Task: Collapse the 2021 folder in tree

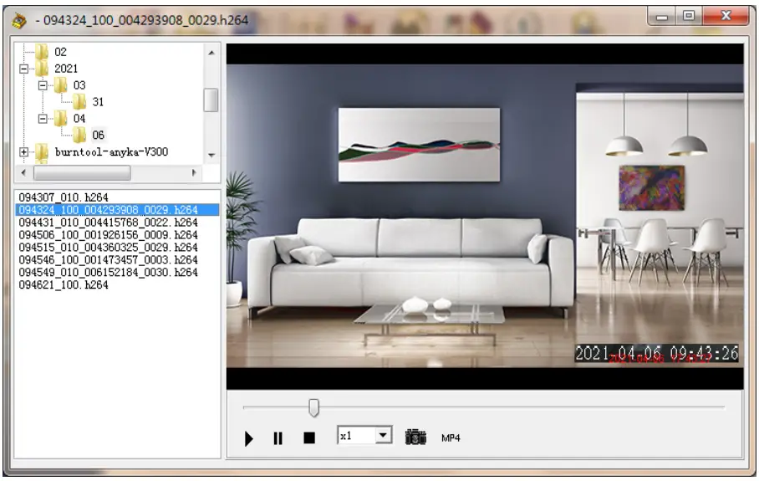Action: [x=23, y=69]
